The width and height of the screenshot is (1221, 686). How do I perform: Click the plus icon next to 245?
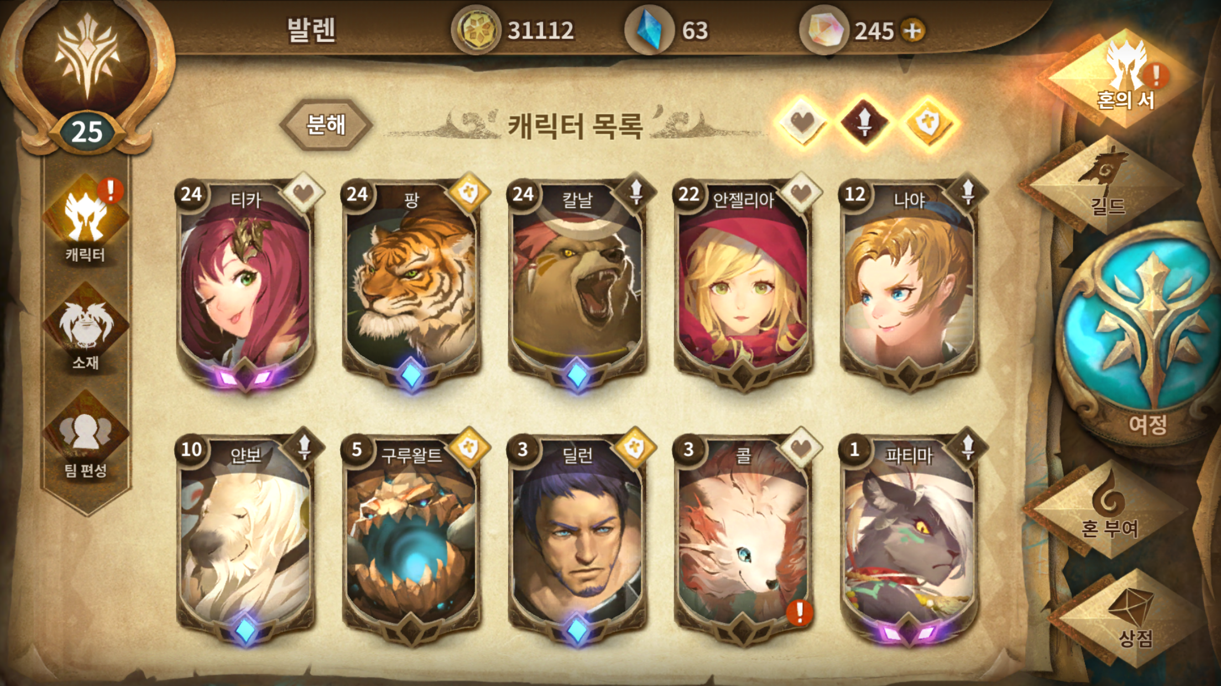[x=914, y=30]
